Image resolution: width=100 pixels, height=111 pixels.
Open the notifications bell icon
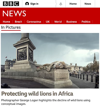point(61,4)
